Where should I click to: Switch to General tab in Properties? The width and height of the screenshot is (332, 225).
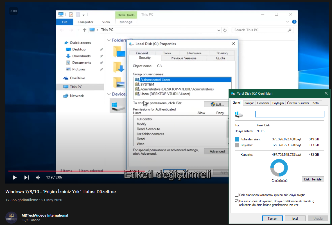(x=142, y=53)
